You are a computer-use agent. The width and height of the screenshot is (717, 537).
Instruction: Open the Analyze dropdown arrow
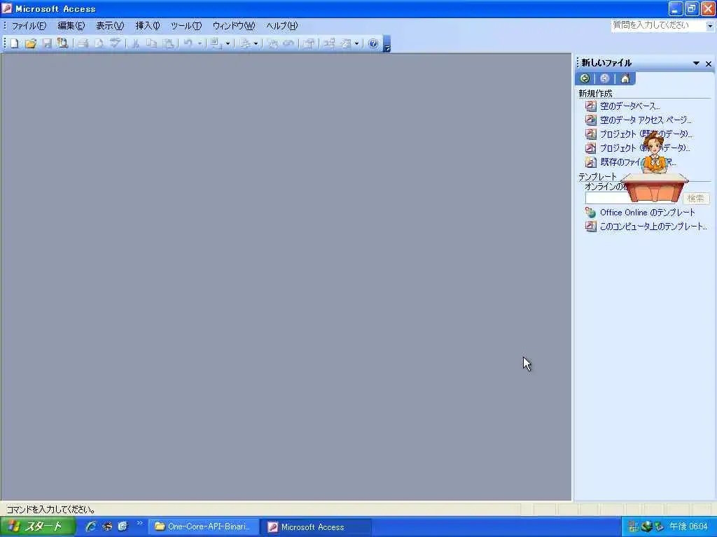coord(256,44)
